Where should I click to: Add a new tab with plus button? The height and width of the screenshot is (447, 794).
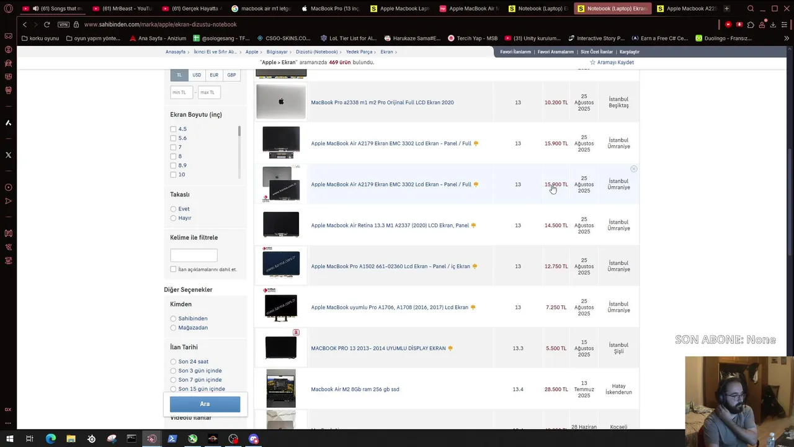click(x=726, y=9)
